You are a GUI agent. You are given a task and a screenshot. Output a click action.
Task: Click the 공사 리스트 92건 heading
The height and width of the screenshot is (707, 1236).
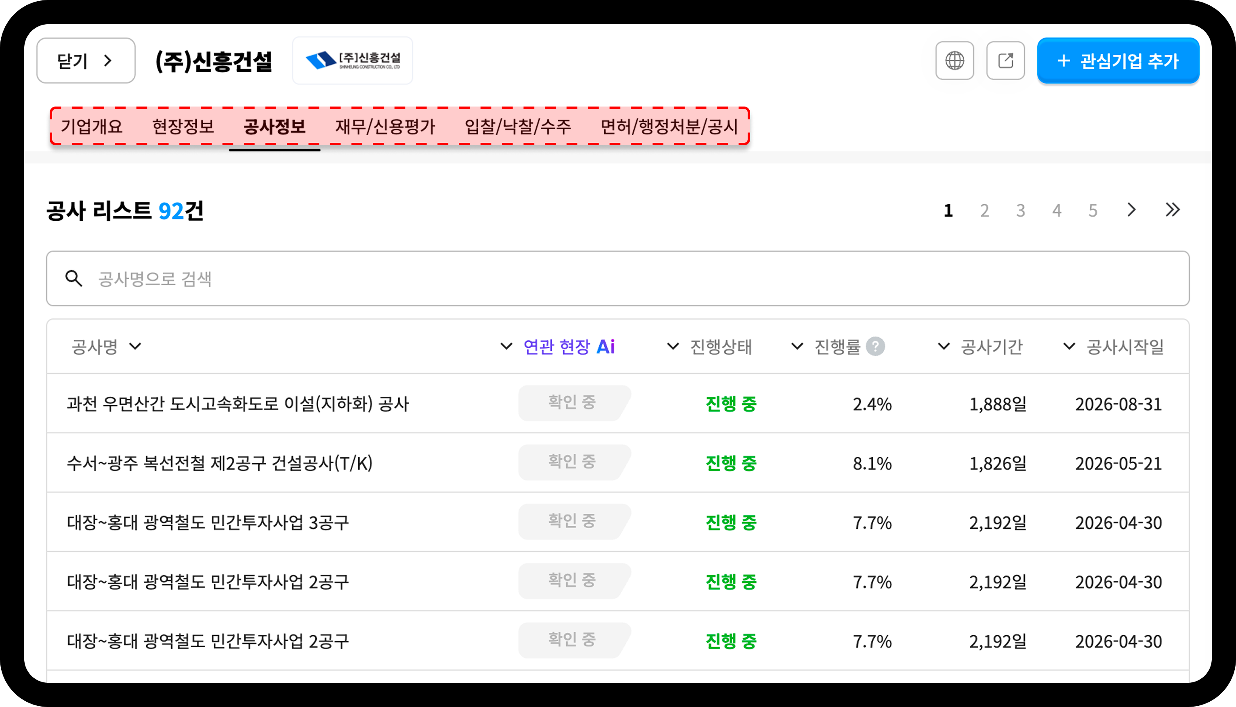[125, 211]
